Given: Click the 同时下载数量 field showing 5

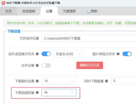Looking at the screenshot, I should click(x=123, y=81).
